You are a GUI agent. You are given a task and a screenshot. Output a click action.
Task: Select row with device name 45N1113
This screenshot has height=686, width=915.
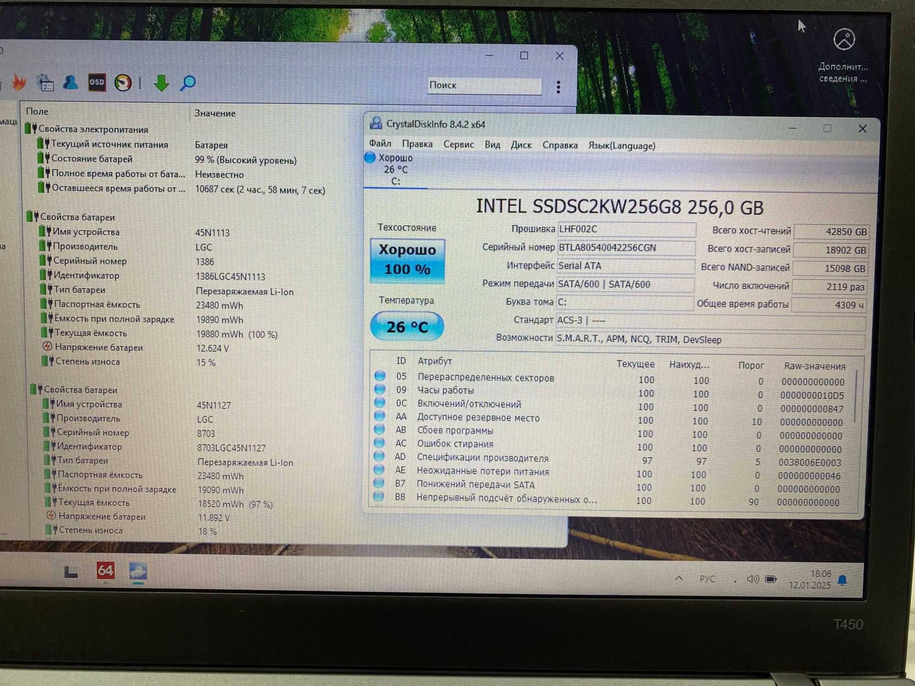click(x=135, y=232)
